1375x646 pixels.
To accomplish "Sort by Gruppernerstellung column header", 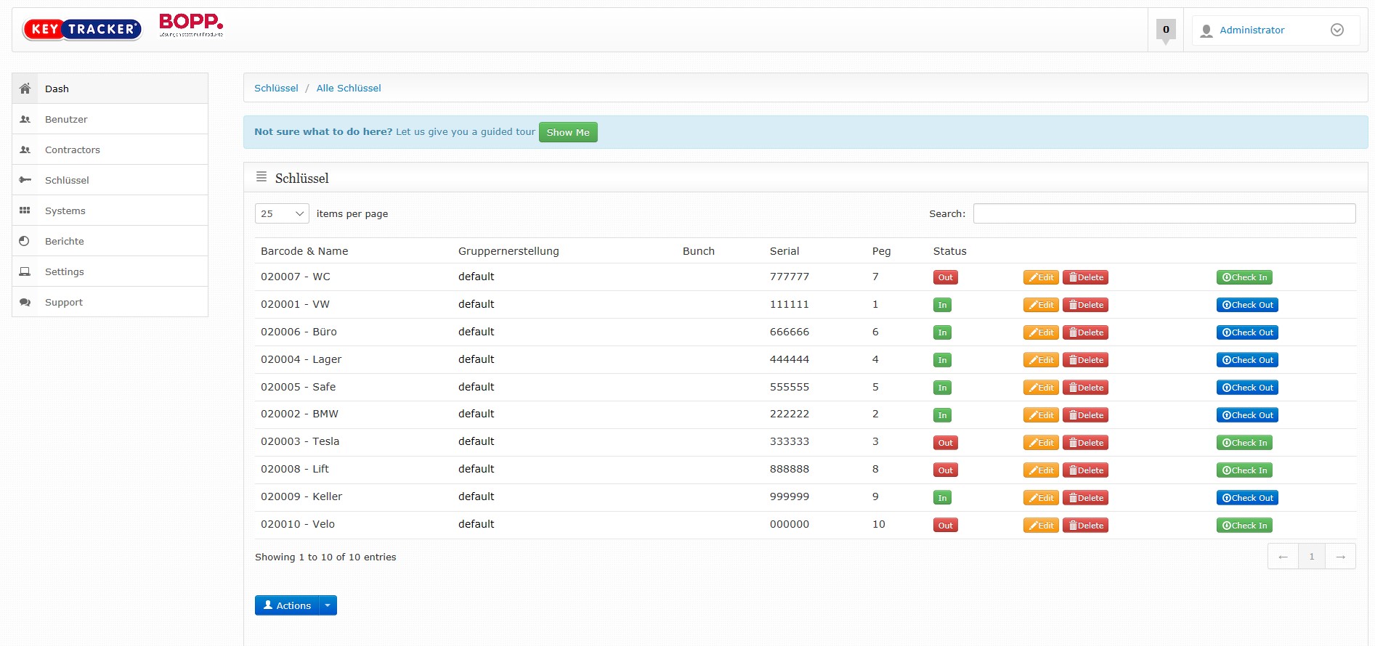I will 508,251.
